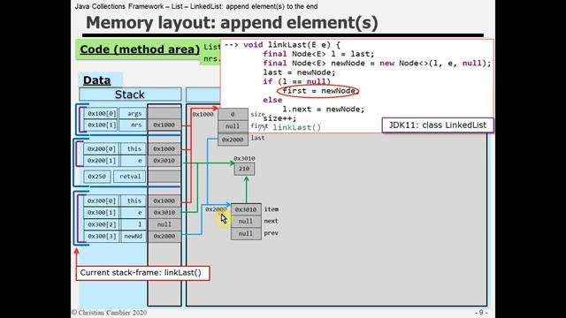Select the 'retval' cell
The image size is (566, 318).
click(x=130, y=177)
